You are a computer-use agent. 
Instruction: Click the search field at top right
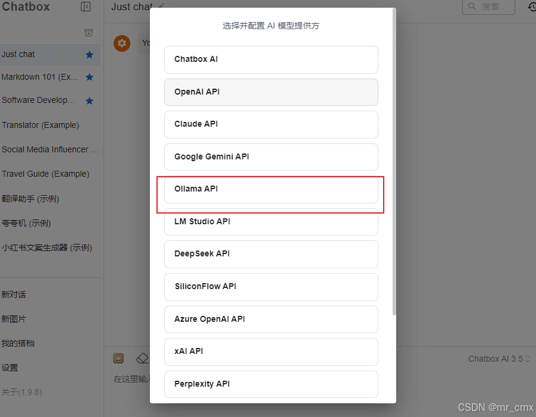point(488,7)
